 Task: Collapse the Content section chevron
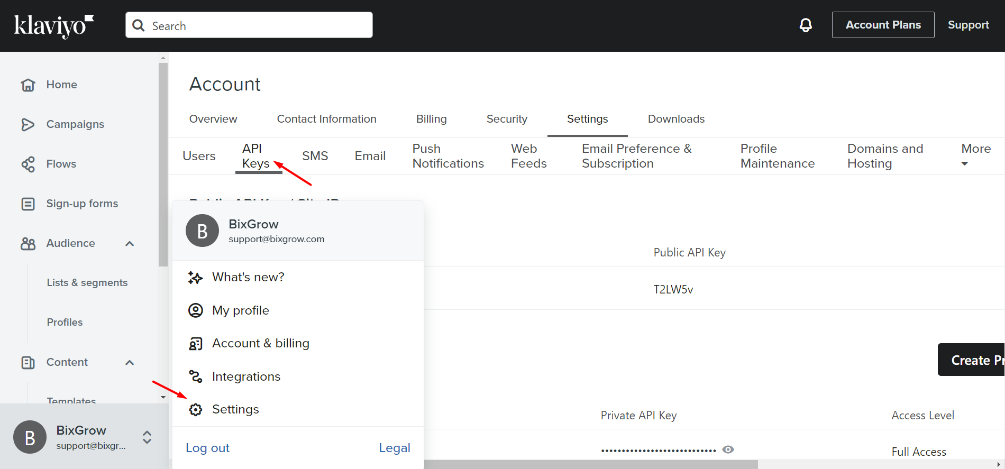pyautogui.click(x=130, y=363)
